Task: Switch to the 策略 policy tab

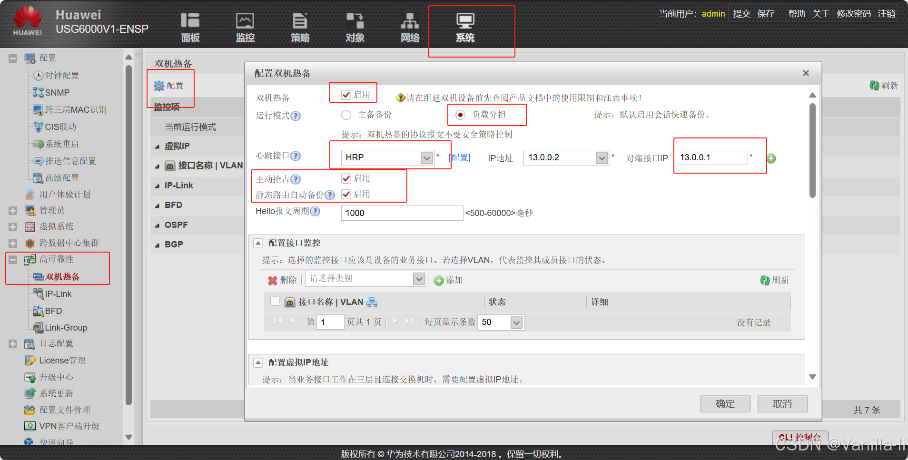Action: [x=300, y=28]
